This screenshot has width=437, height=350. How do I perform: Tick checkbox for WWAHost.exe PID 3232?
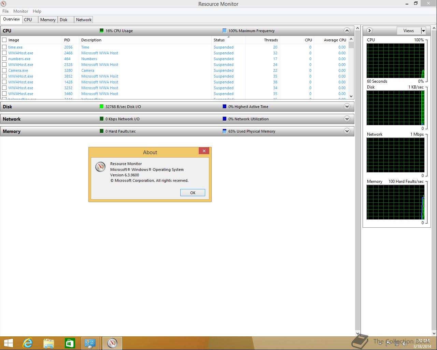coord(4,88)
